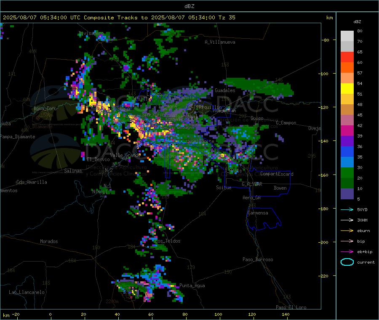Click the 'Lag.Llancanelo' map label
This screenshot has width=379, height=320.
pos(27,292)
